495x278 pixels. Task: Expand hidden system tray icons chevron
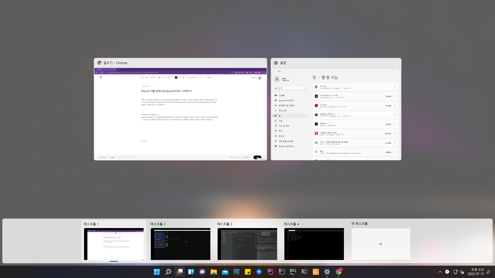[x=440, y=272]
